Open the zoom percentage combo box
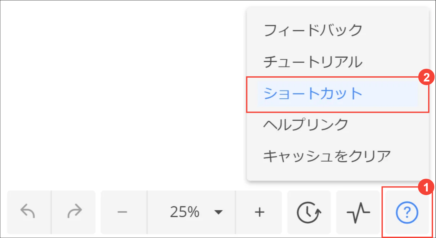436x238 pixels. 191,212
